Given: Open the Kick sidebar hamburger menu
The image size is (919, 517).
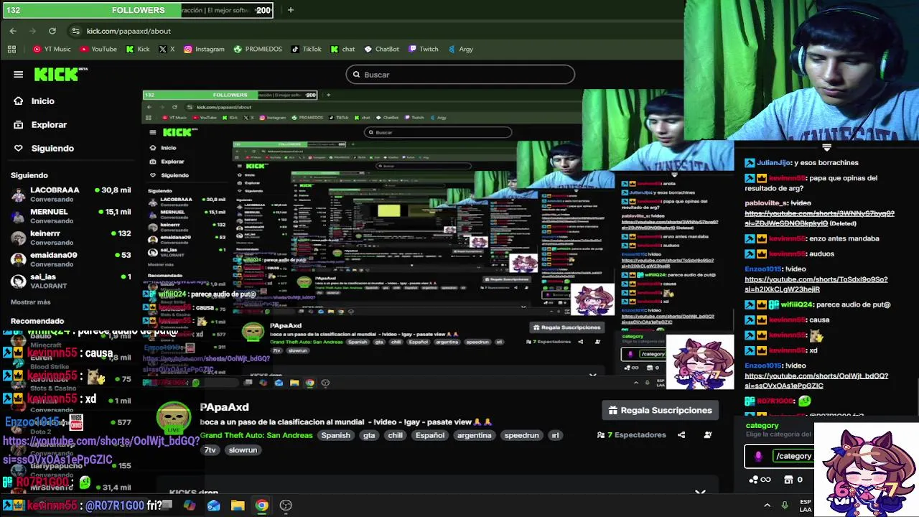Looking at the screenshot, I should 19,74.
